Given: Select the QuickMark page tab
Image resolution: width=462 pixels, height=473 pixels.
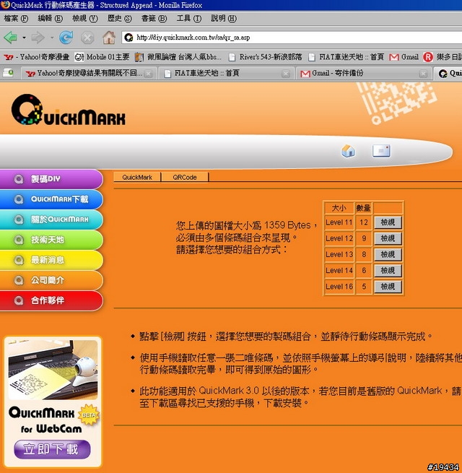Looking at the screenshot, I should click(137, 178).
